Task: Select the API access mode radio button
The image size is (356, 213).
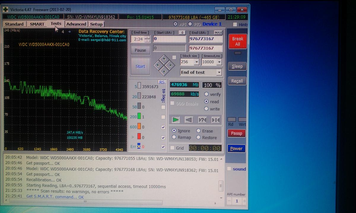Action: tap(175, 24)
